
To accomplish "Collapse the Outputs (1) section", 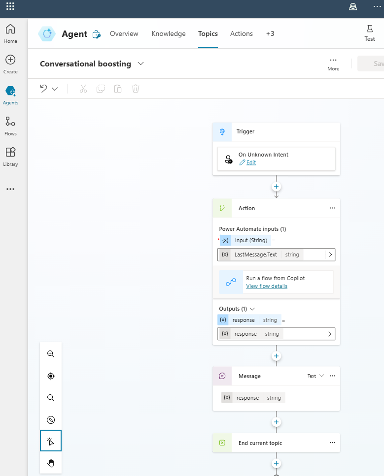I will click(252, 309).
